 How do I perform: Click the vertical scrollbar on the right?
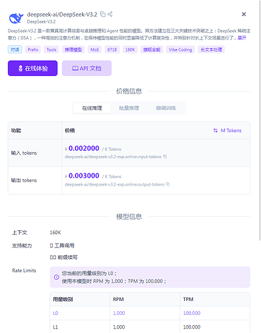(260, 120)
